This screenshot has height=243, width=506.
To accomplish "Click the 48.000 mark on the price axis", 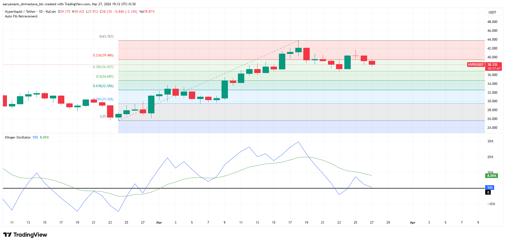I will point(492,22).
